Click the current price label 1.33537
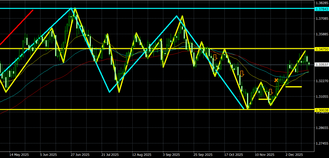This screenshot has height=158, width=329. (x=322, y=65)
